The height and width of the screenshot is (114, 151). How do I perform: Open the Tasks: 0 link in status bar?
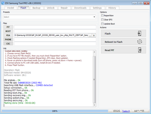(126, 111)
